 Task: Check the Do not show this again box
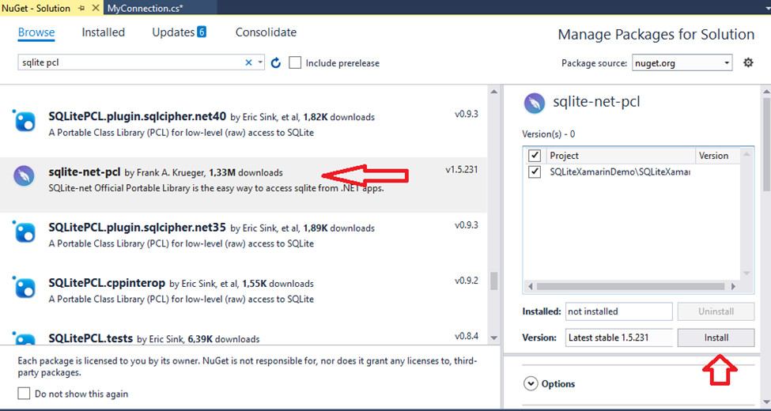(24, 394)
